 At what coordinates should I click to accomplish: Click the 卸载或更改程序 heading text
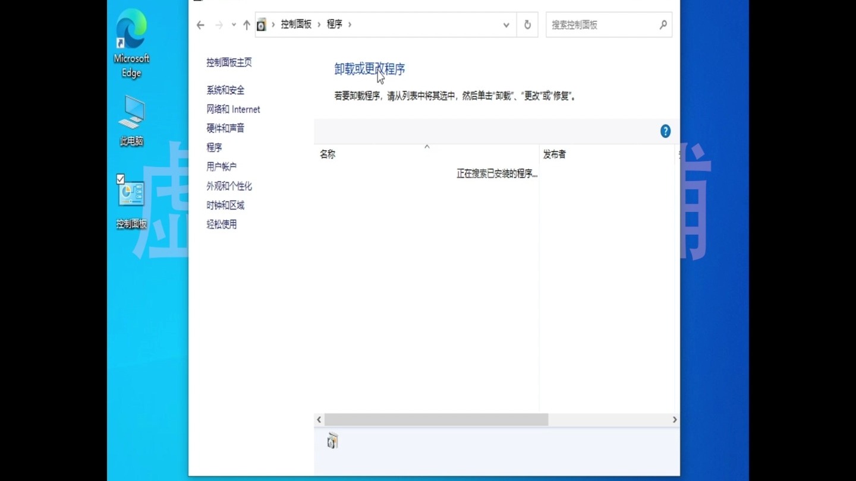click(x=370, y=69)
